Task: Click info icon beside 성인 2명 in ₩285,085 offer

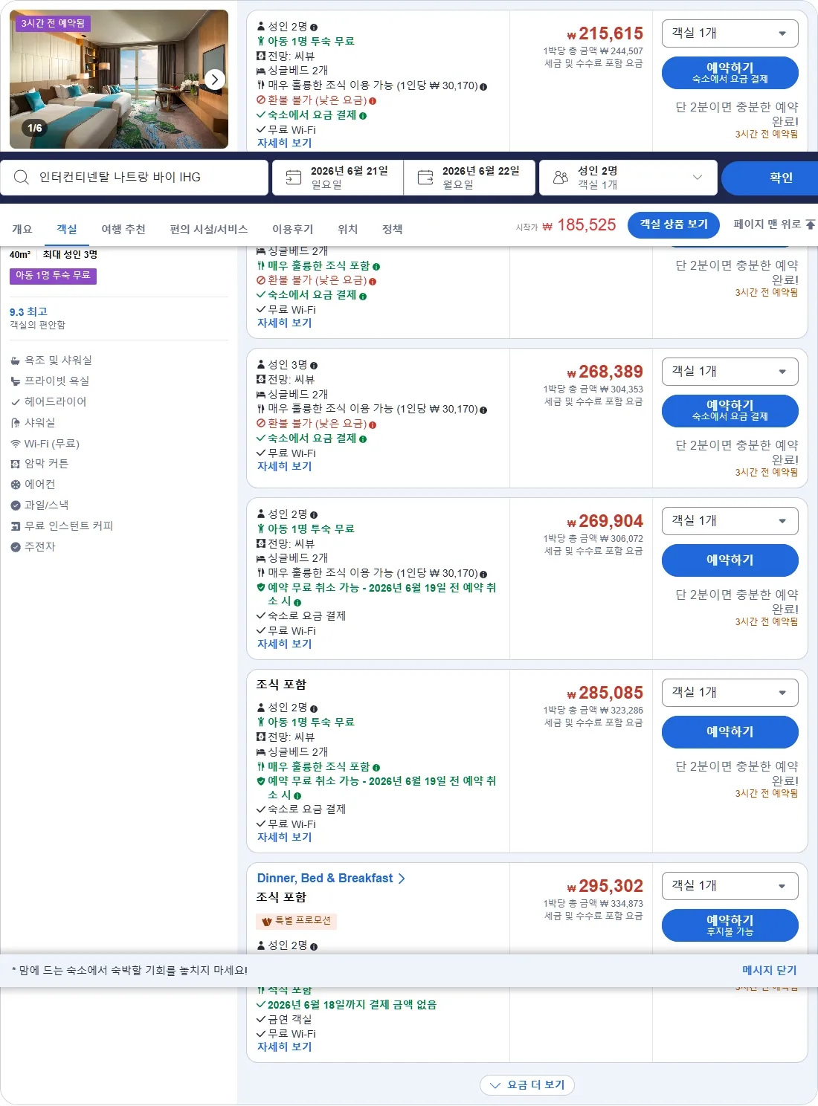Action: tap(314, 709)
